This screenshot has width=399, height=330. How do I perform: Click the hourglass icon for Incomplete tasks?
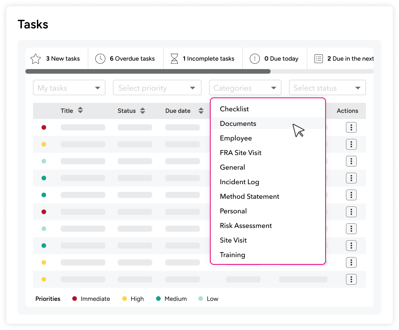(174, 59)
